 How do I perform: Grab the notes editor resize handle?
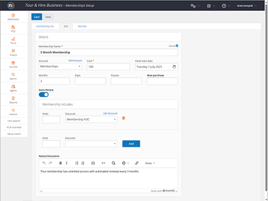(176, 191)
